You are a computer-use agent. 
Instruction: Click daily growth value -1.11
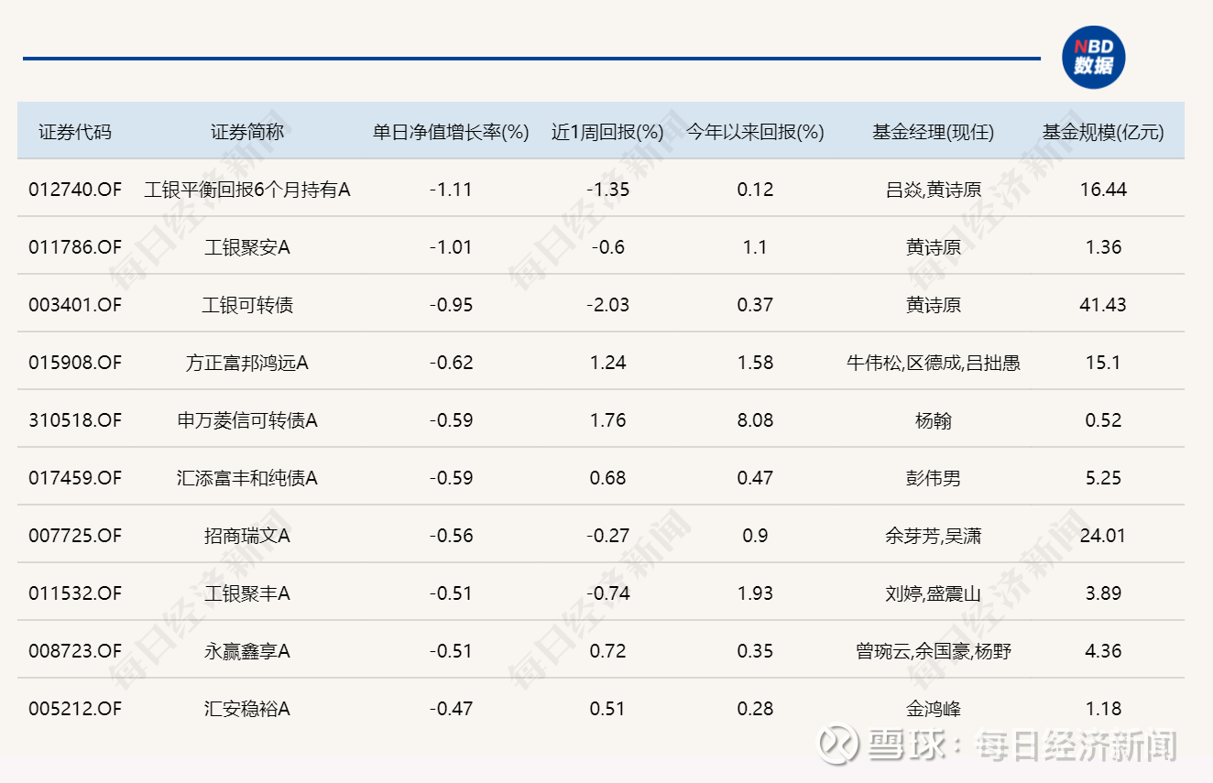[451, 190]
